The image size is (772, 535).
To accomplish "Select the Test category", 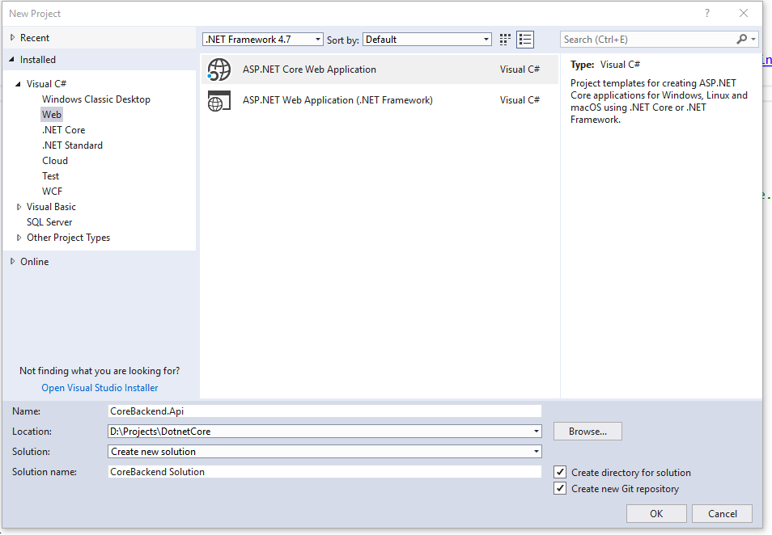I will coord(51,176).
